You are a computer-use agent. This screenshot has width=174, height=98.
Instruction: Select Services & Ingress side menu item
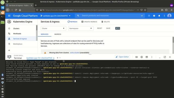[x=21, y=39]
